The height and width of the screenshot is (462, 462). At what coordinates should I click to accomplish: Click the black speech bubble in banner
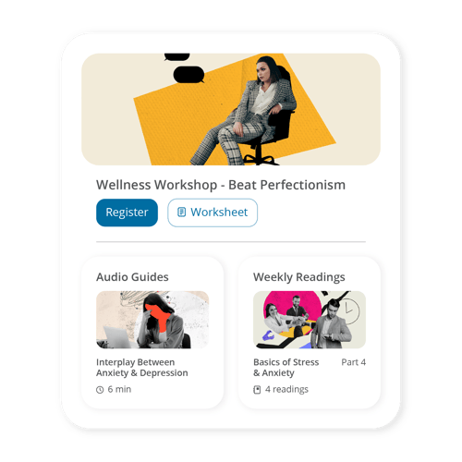[x=188, y=75]
